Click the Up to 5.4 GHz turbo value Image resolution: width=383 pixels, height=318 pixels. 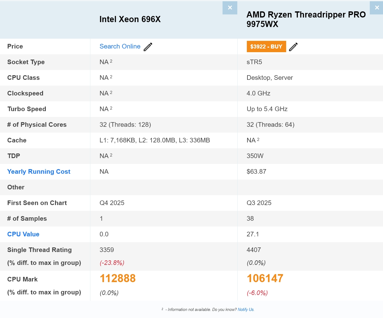coord(267,109)
